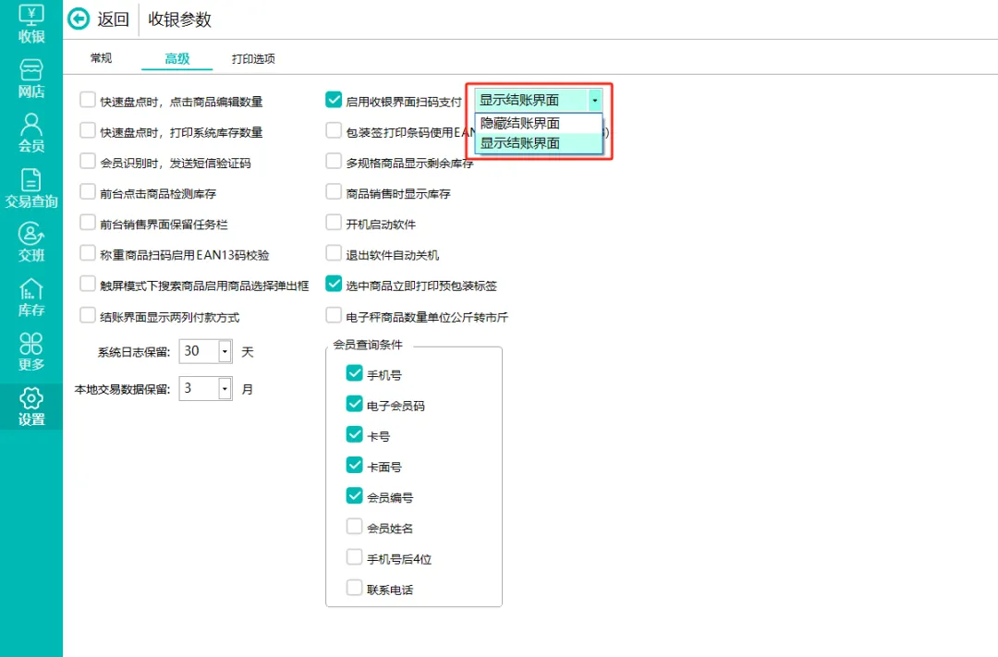Tick 快速盘点时，打印系统库存数量 checkbox

click(x=87, y=130)
